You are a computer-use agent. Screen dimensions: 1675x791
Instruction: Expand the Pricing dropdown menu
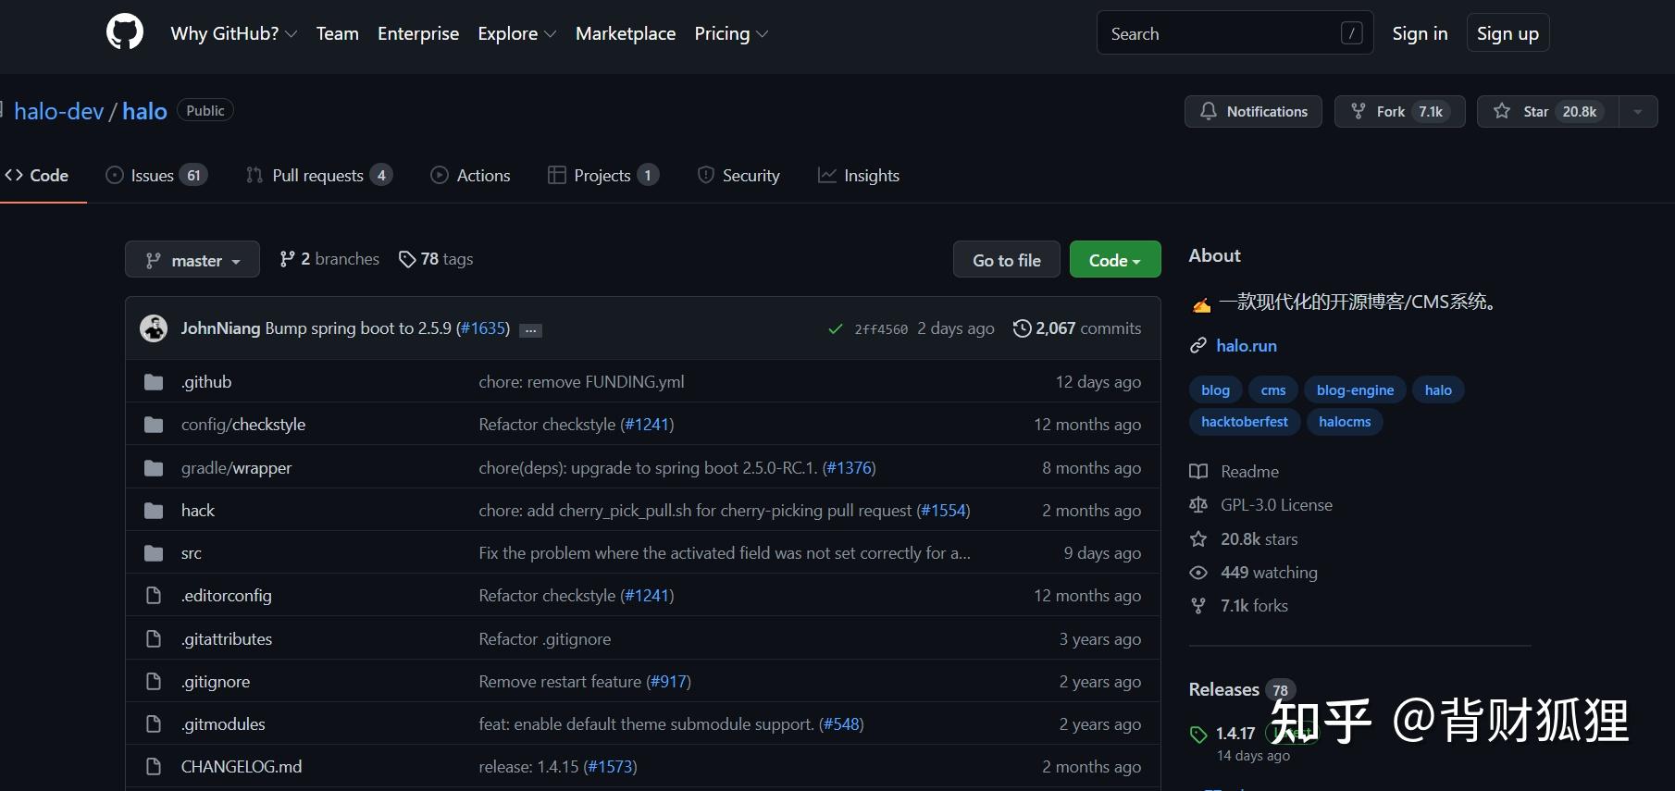731,33
